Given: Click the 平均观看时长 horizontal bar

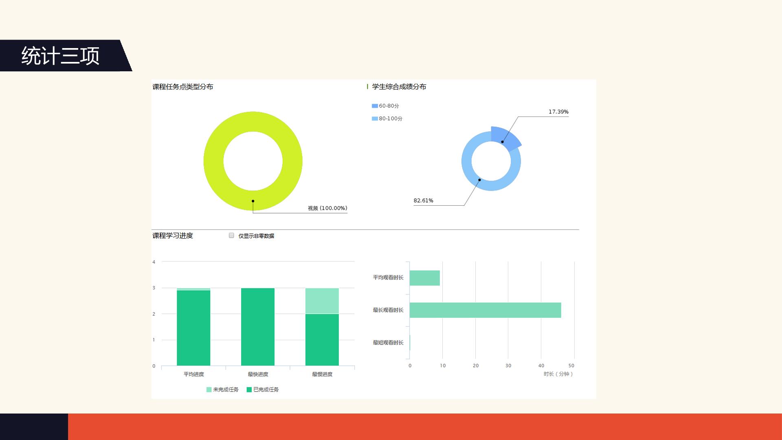Looking at the screenshot, I should (425, 278).
